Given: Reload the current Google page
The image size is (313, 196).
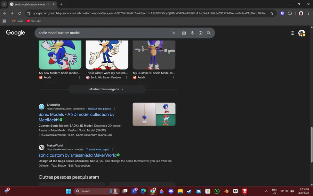Looking at the screenshot, I should tap(19, 13).
